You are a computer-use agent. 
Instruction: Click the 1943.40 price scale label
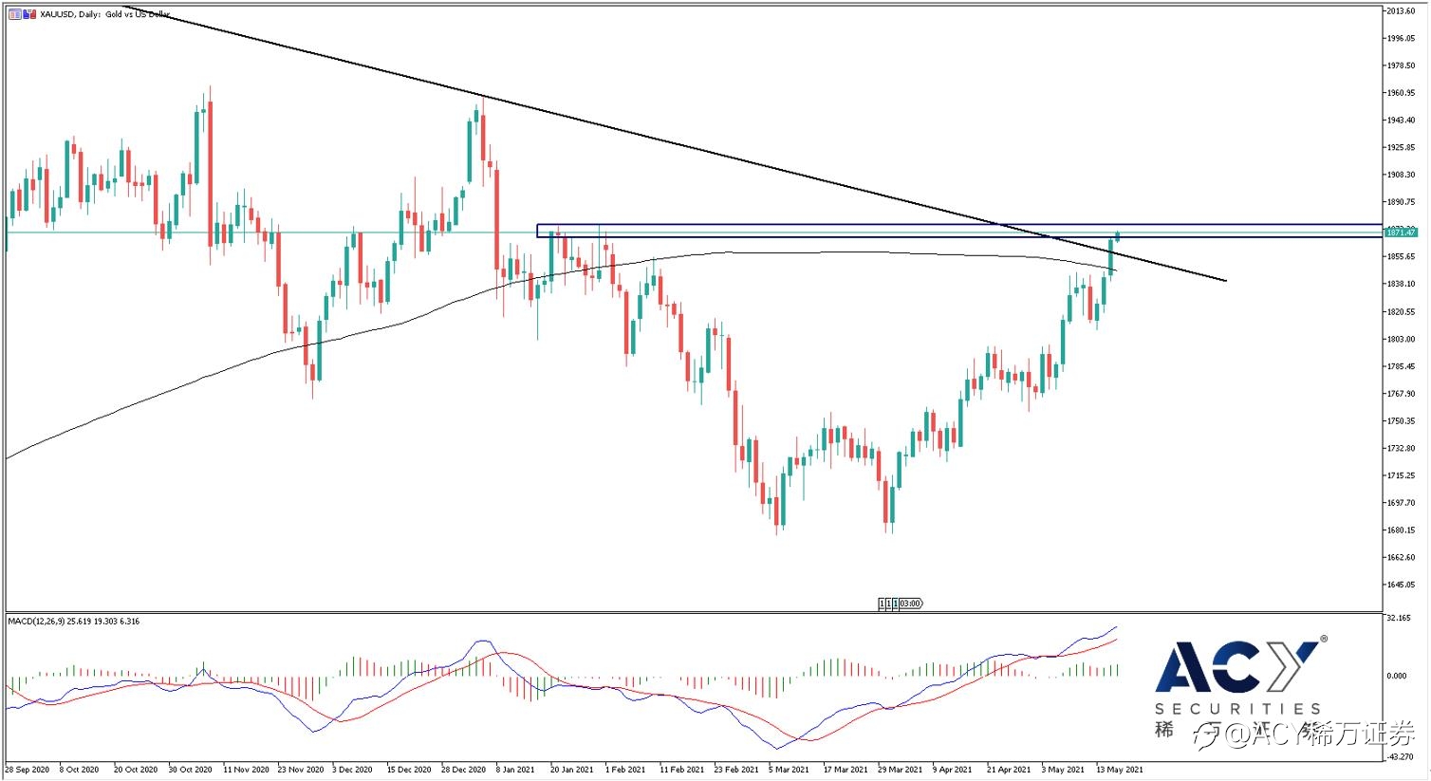pos(1401,121)
